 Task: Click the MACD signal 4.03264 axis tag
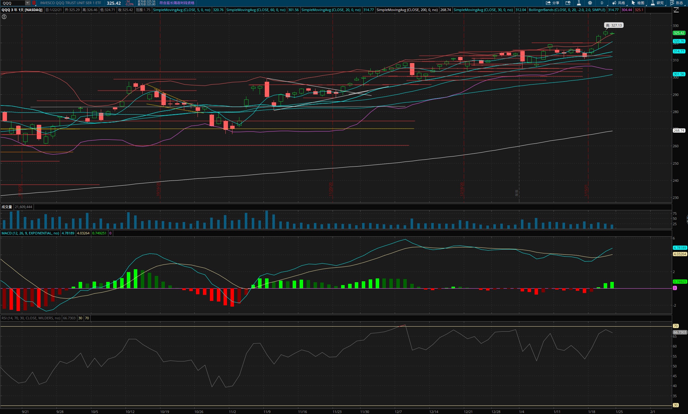680,254
